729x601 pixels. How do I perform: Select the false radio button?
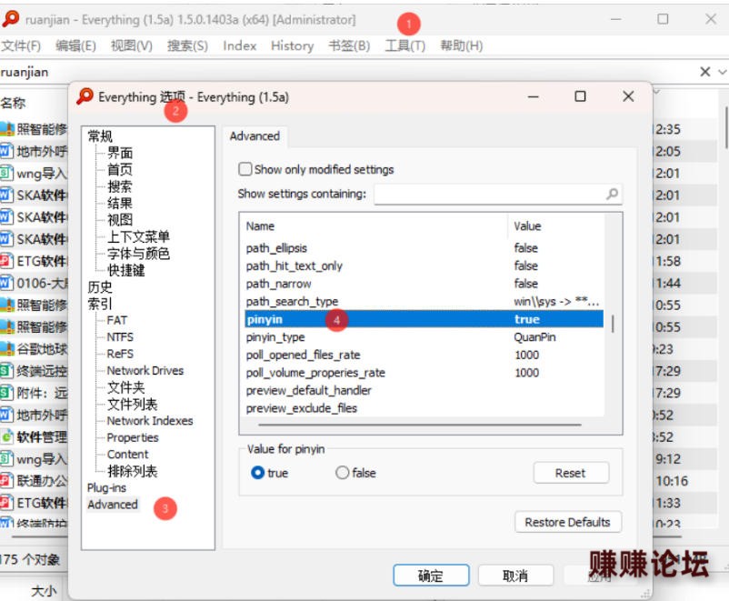(x=342, y=473)
